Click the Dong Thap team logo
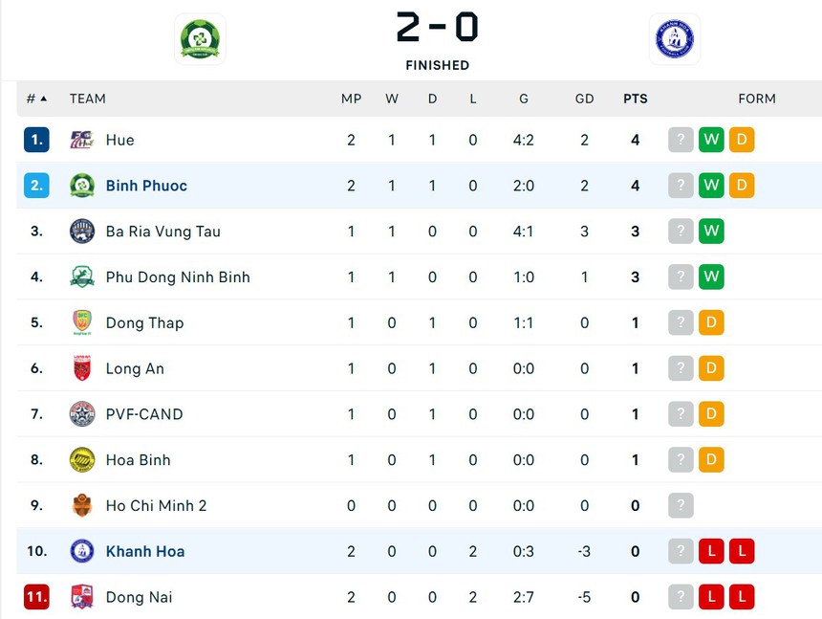This screenshot has width=822, height=619. tap(82, 322)
